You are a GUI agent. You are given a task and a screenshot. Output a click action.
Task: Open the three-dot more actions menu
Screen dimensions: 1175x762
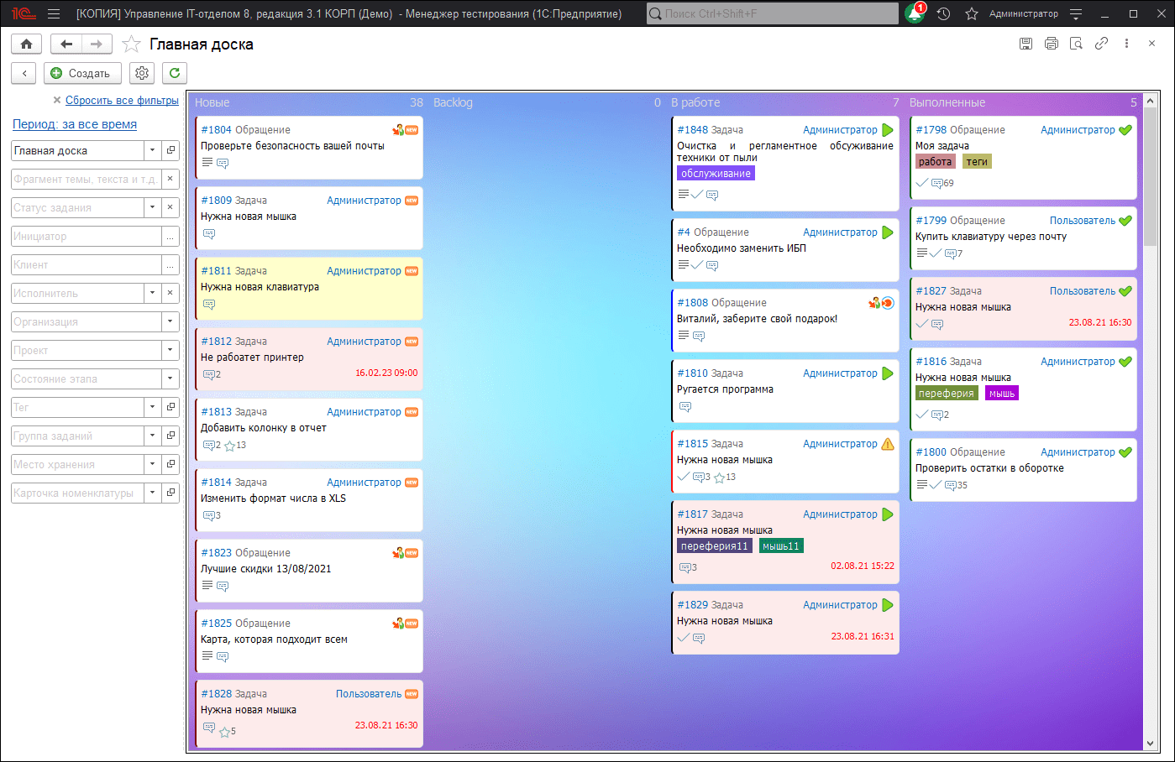click(x=1126, y=44)
